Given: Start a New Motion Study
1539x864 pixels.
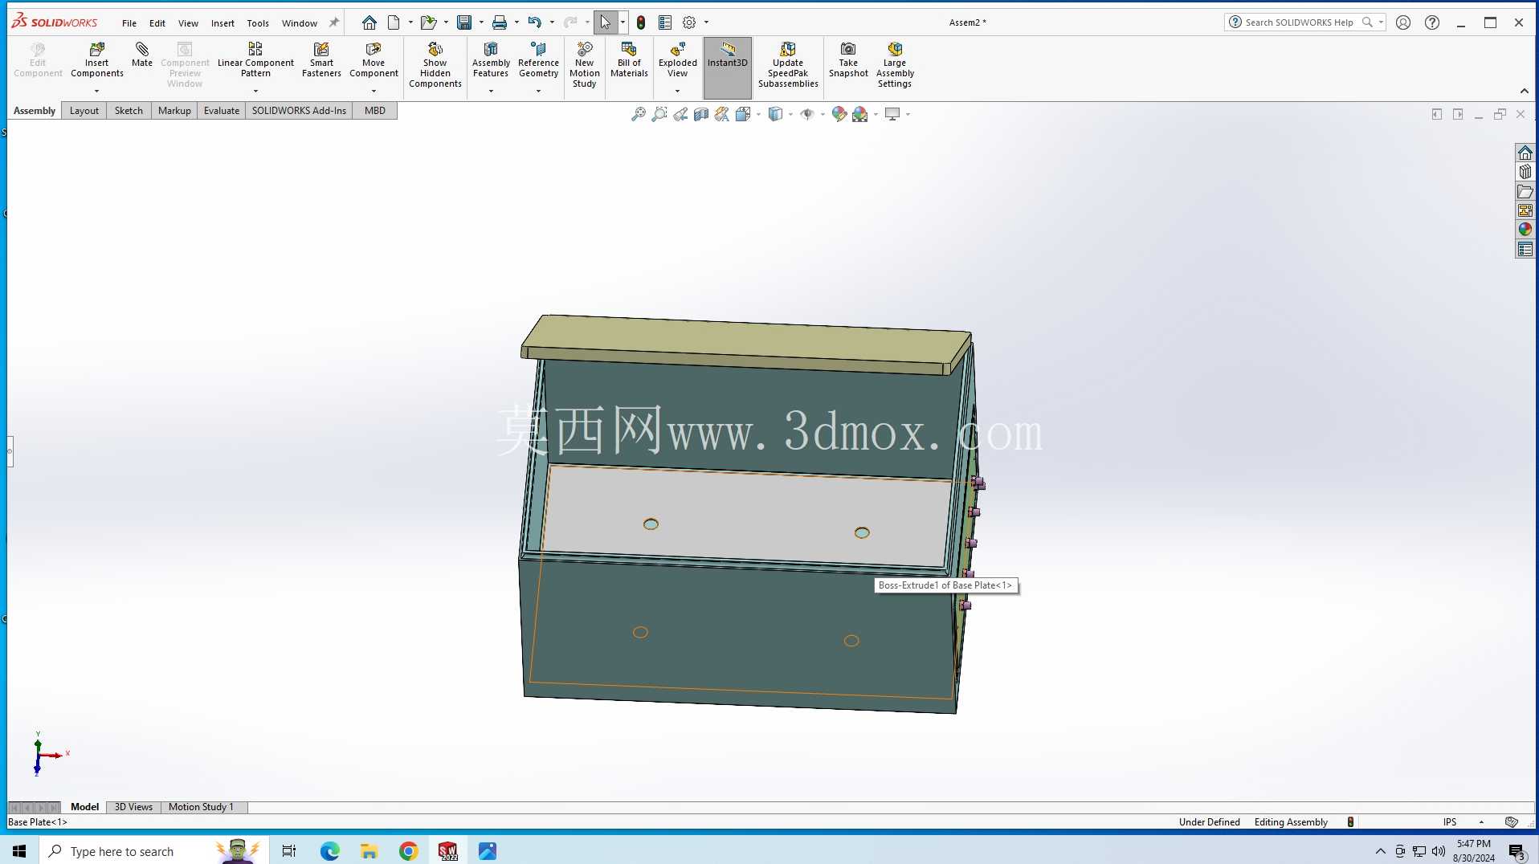Looking at the screenshot, I should click(585, 65).
